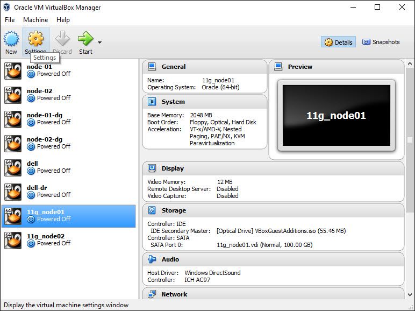Maximize the VirtualBox Manager window
The image size is (415, 311).
pyautogui.click(x=377, y=7)
